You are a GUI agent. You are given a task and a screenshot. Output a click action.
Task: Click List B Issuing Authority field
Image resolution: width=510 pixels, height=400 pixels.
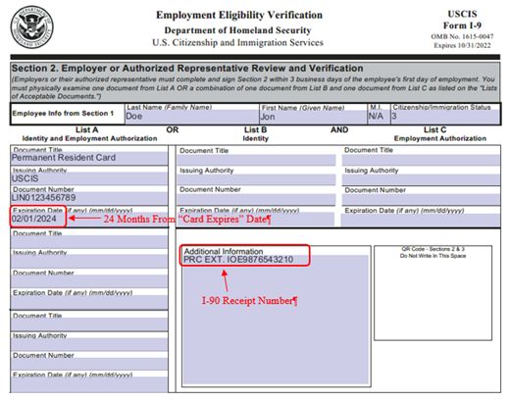pos(256,179)
